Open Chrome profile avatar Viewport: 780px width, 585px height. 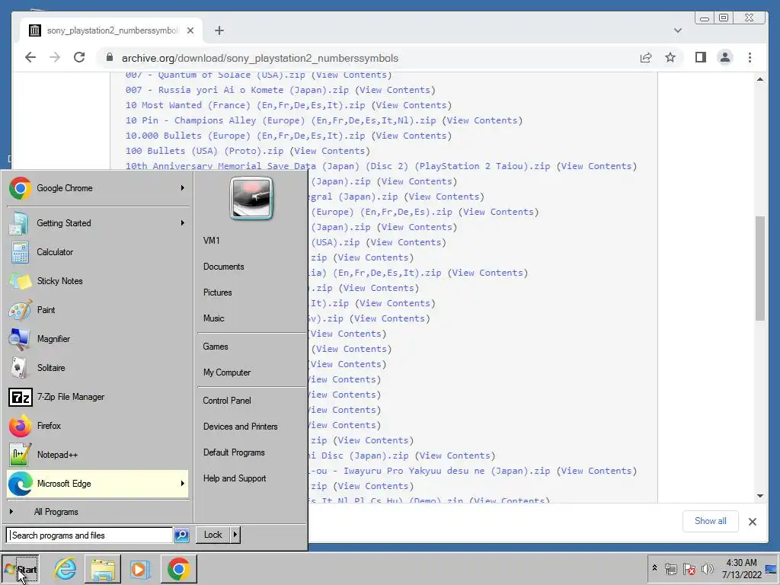pyautogui.click(x=725, y=58)
